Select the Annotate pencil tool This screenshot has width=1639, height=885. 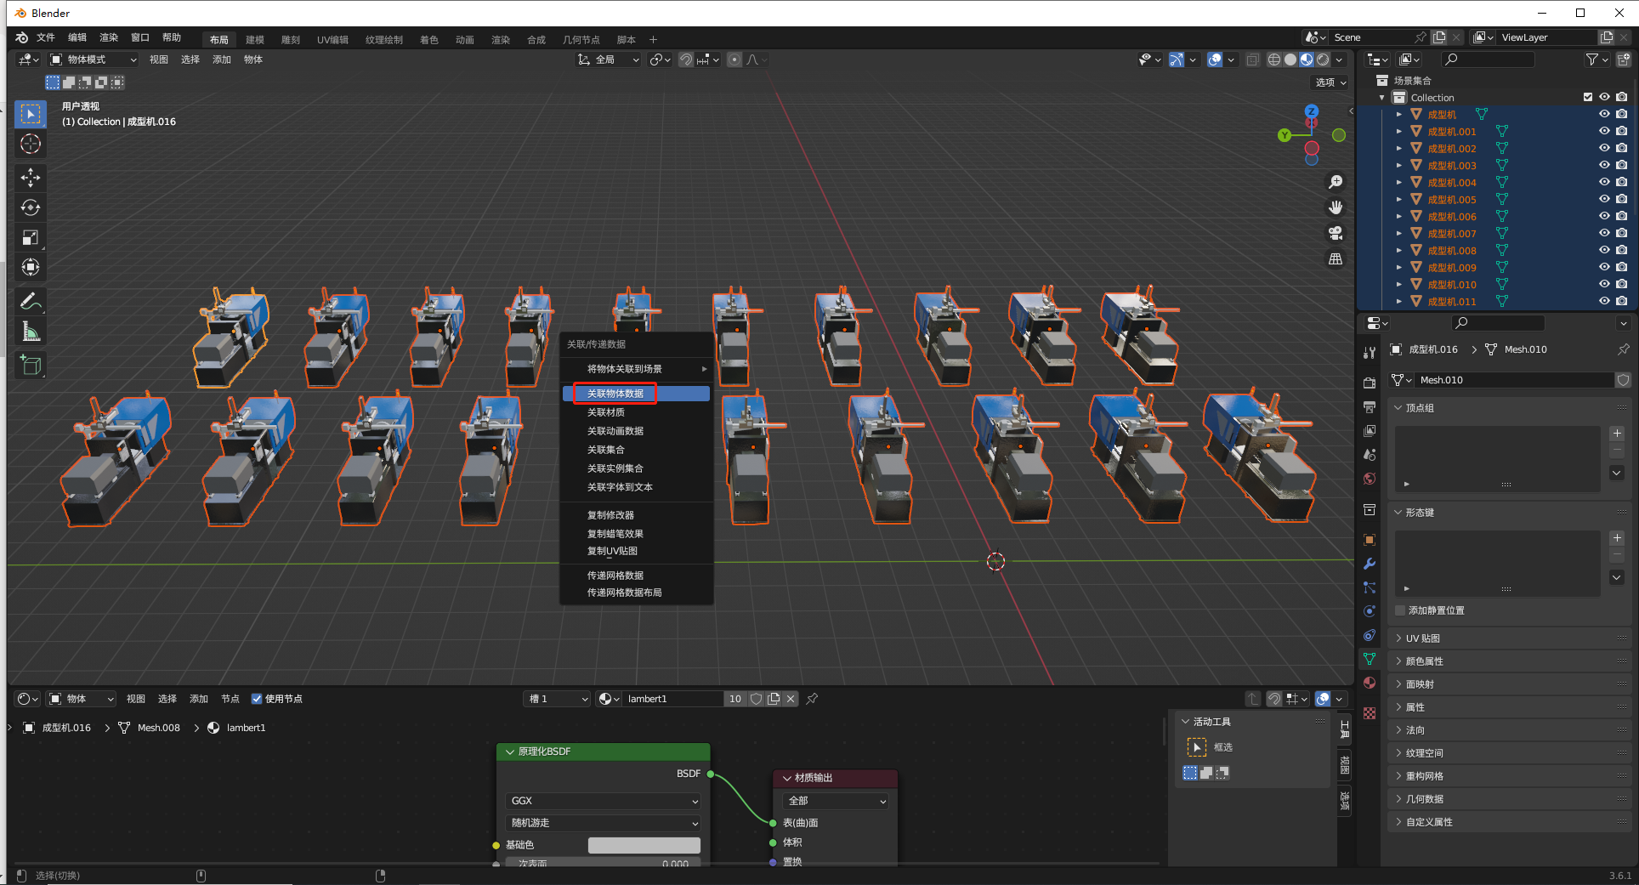(x=31, y=301)
